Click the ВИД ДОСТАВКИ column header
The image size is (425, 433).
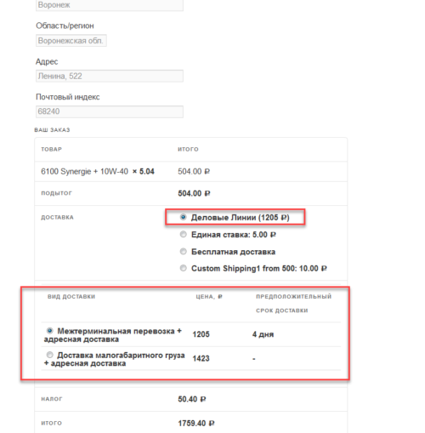71,297
